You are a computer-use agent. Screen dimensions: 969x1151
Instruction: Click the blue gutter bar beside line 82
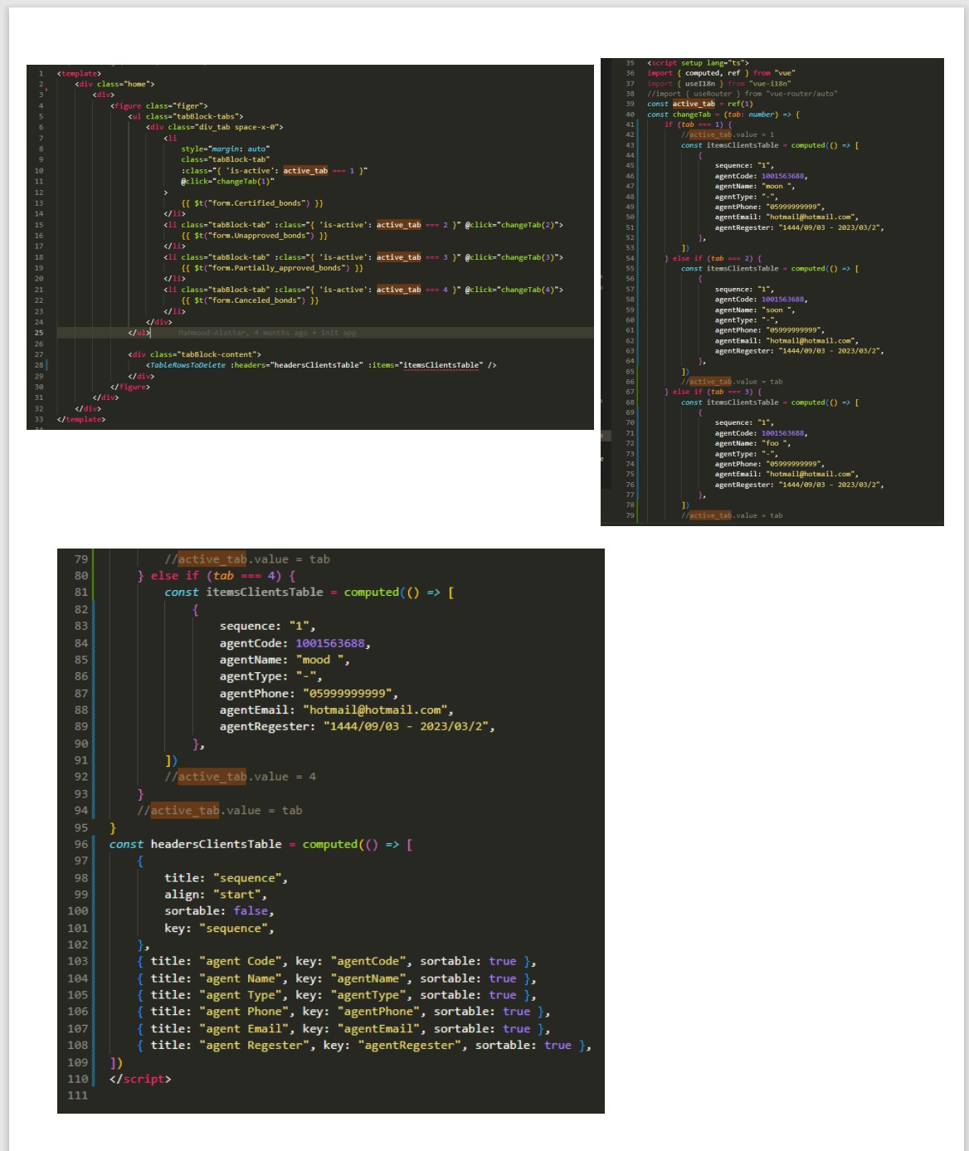[x=93, y=609]
